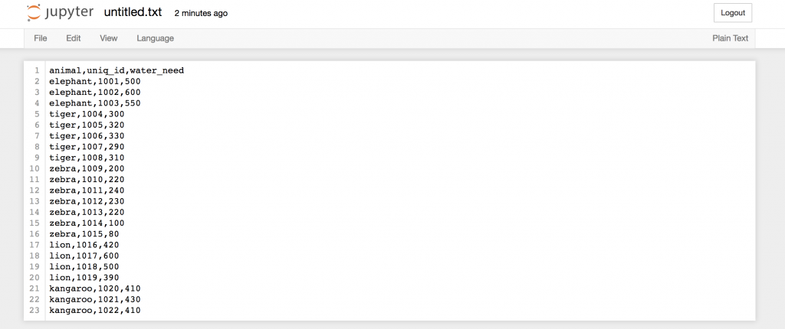Click the Logout button
The height and width of the screenshot is (329, 785).
point(732,13)
